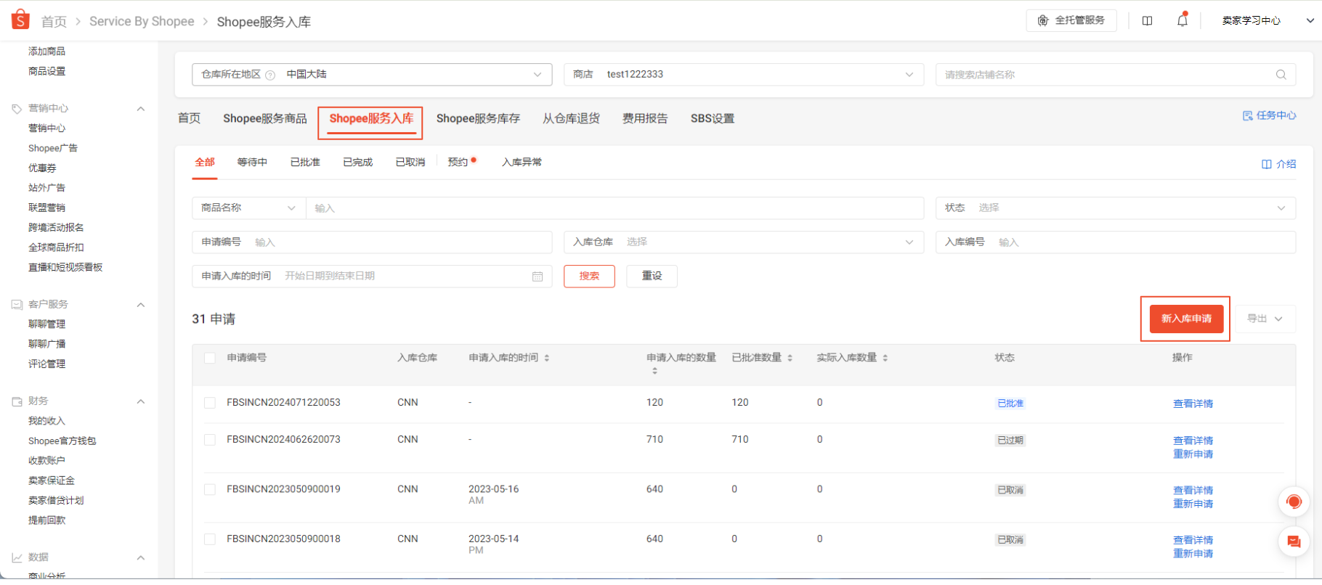1322x585 pixels.
Task: Open the calendar icon in 申请入库的时间 field
Action: tap(538, 277)
